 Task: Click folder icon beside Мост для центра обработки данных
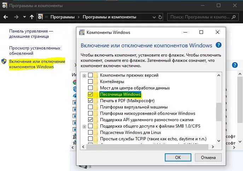tap(96, 88)
